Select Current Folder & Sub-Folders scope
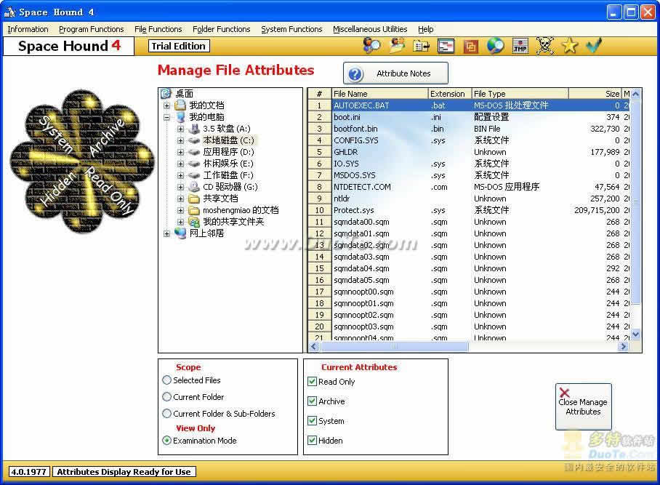The width and height of the screenshot is (660, 485). pyautogui.click(x=166, y=414)
